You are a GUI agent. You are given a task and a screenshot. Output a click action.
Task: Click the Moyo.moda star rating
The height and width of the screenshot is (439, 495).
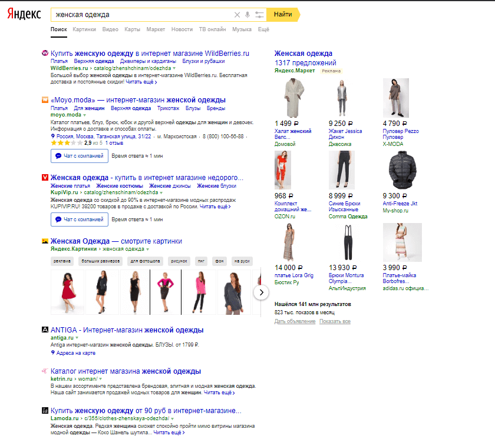point(68,143)
